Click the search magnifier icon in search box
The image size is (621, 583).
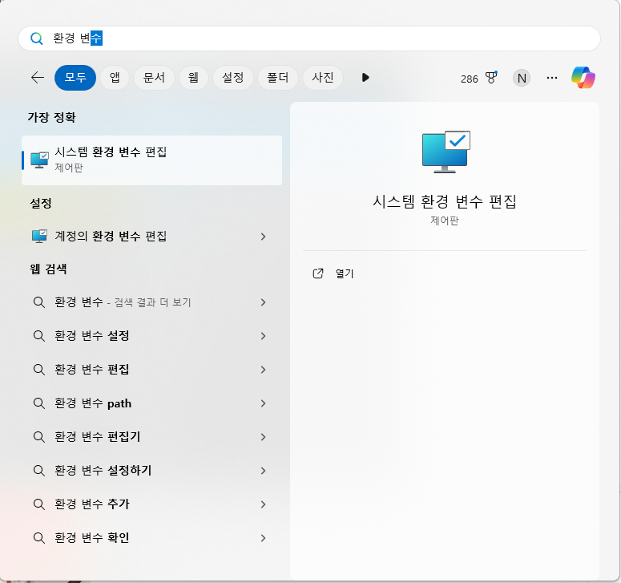tap(36, 38)
